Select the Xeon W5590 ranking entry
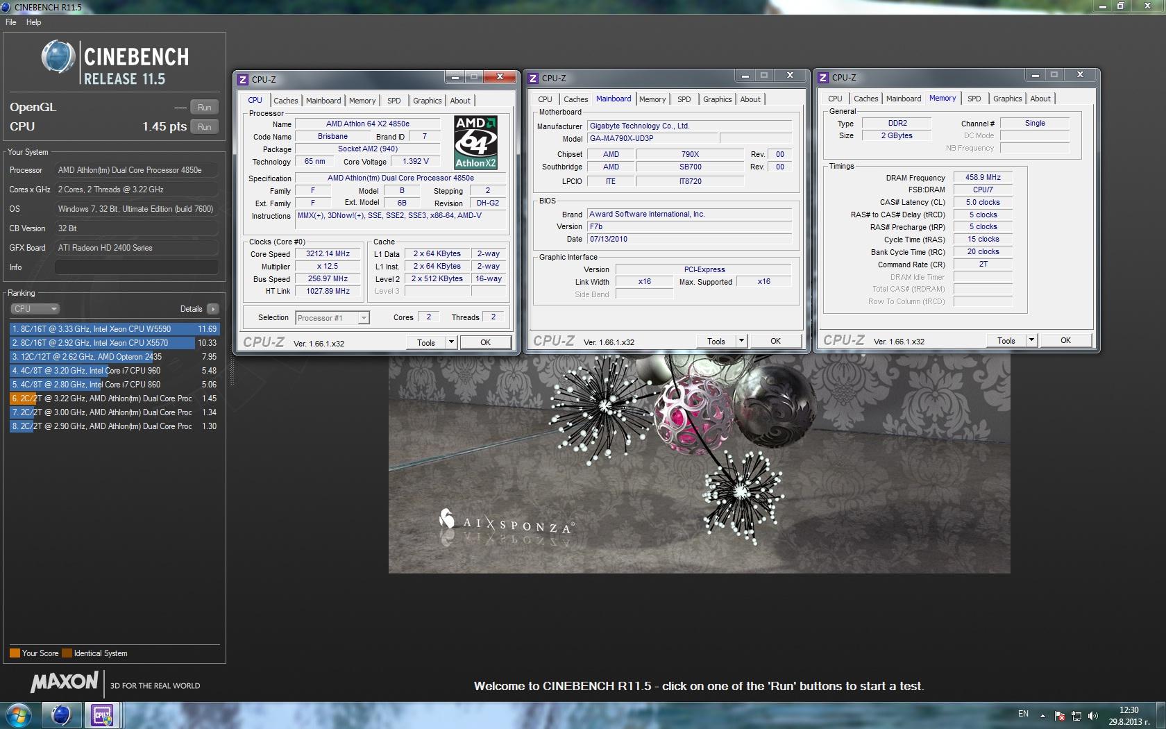 coord(115,329)
